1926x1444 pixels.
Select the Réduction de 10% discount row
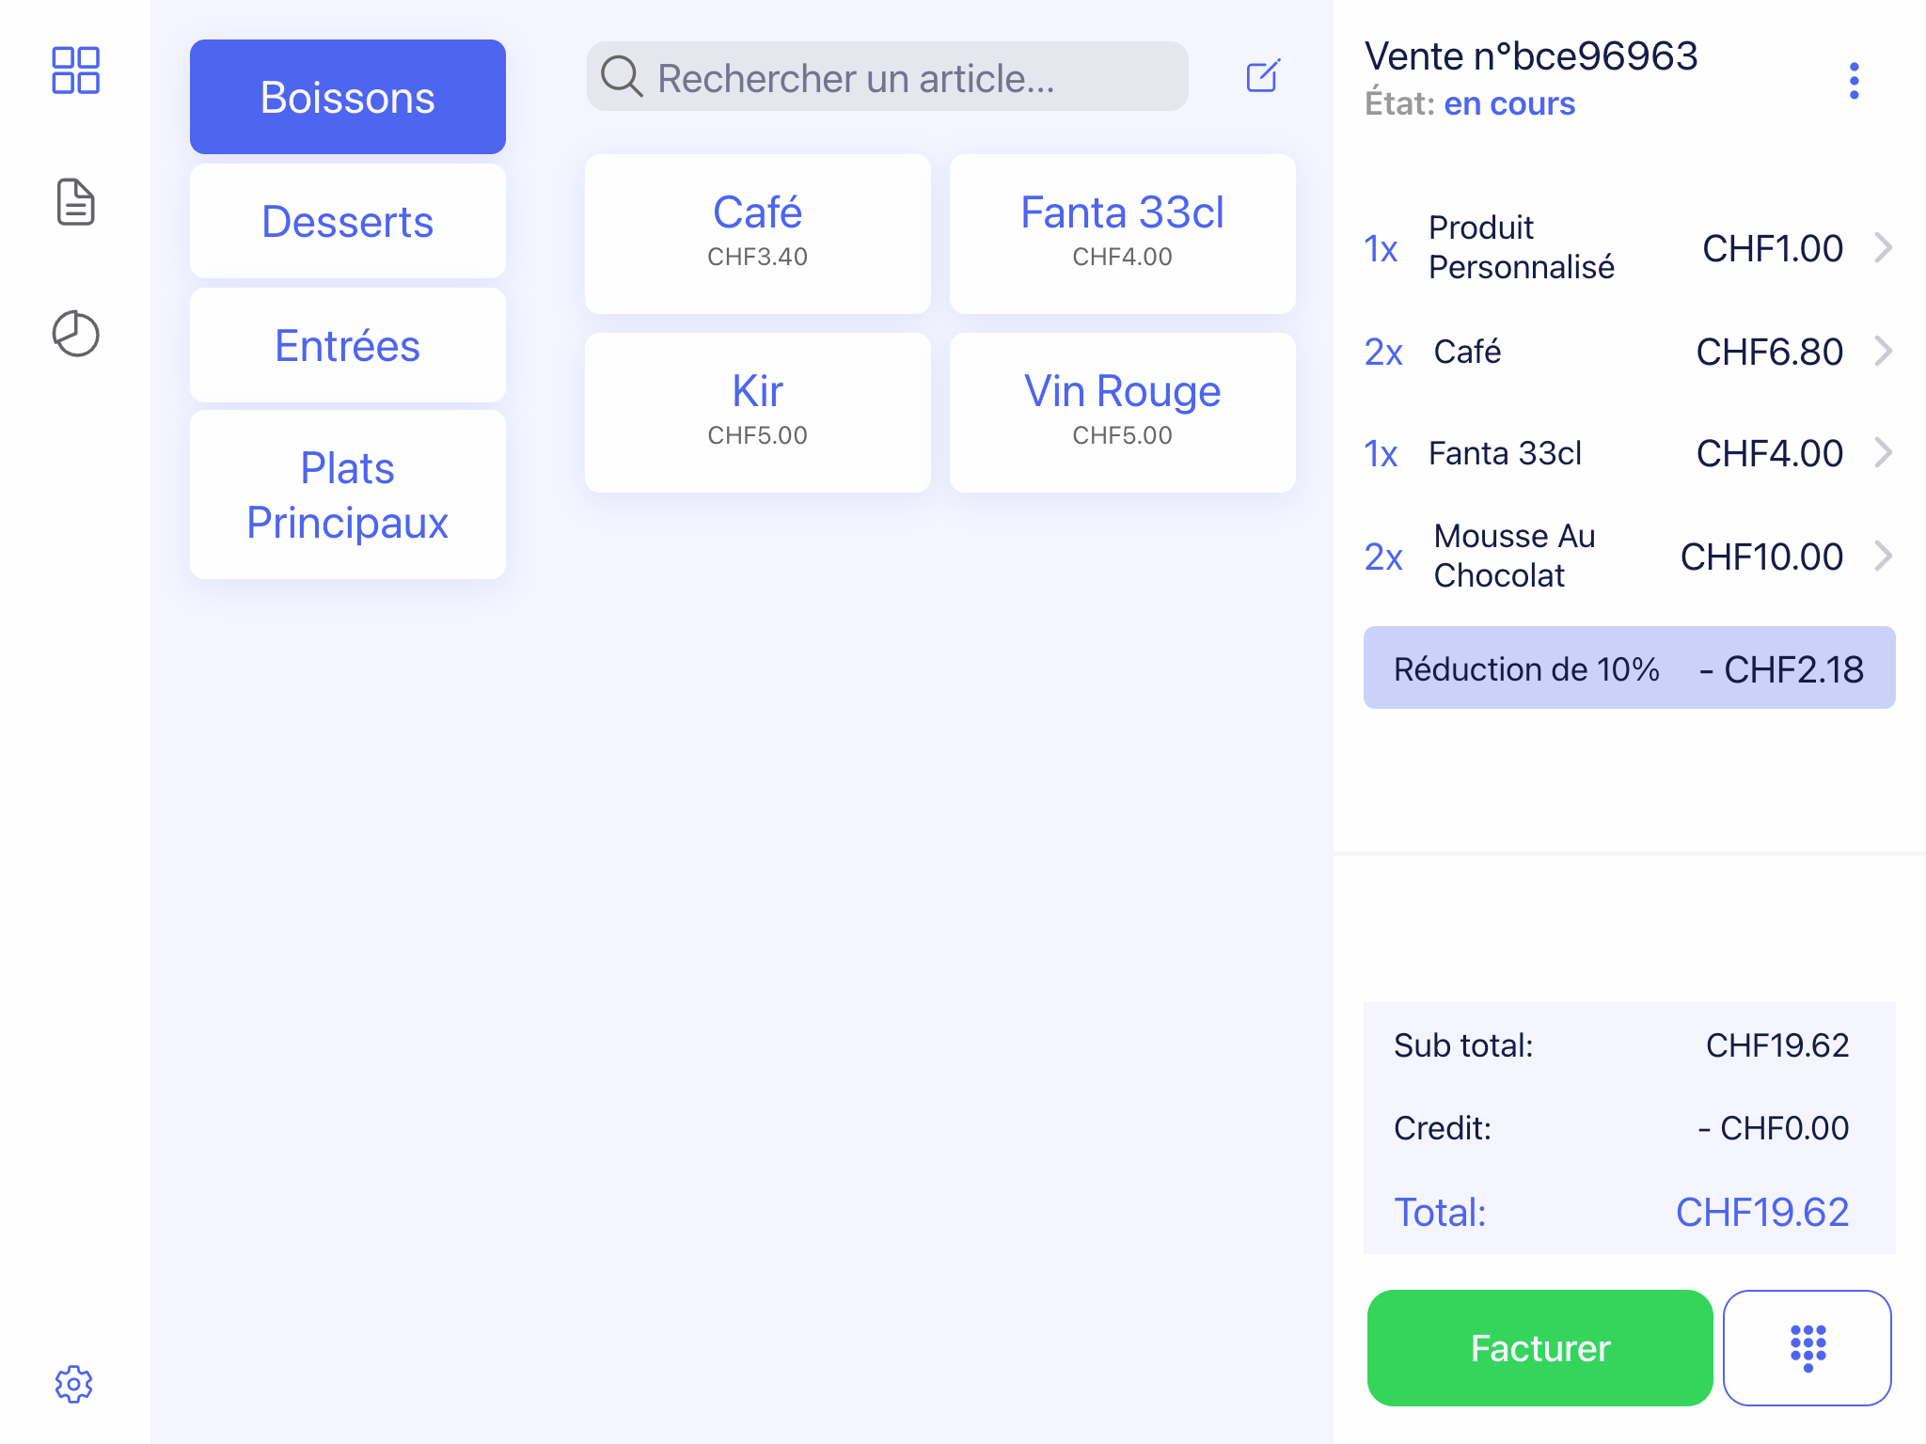click(x=1629, y=667)
